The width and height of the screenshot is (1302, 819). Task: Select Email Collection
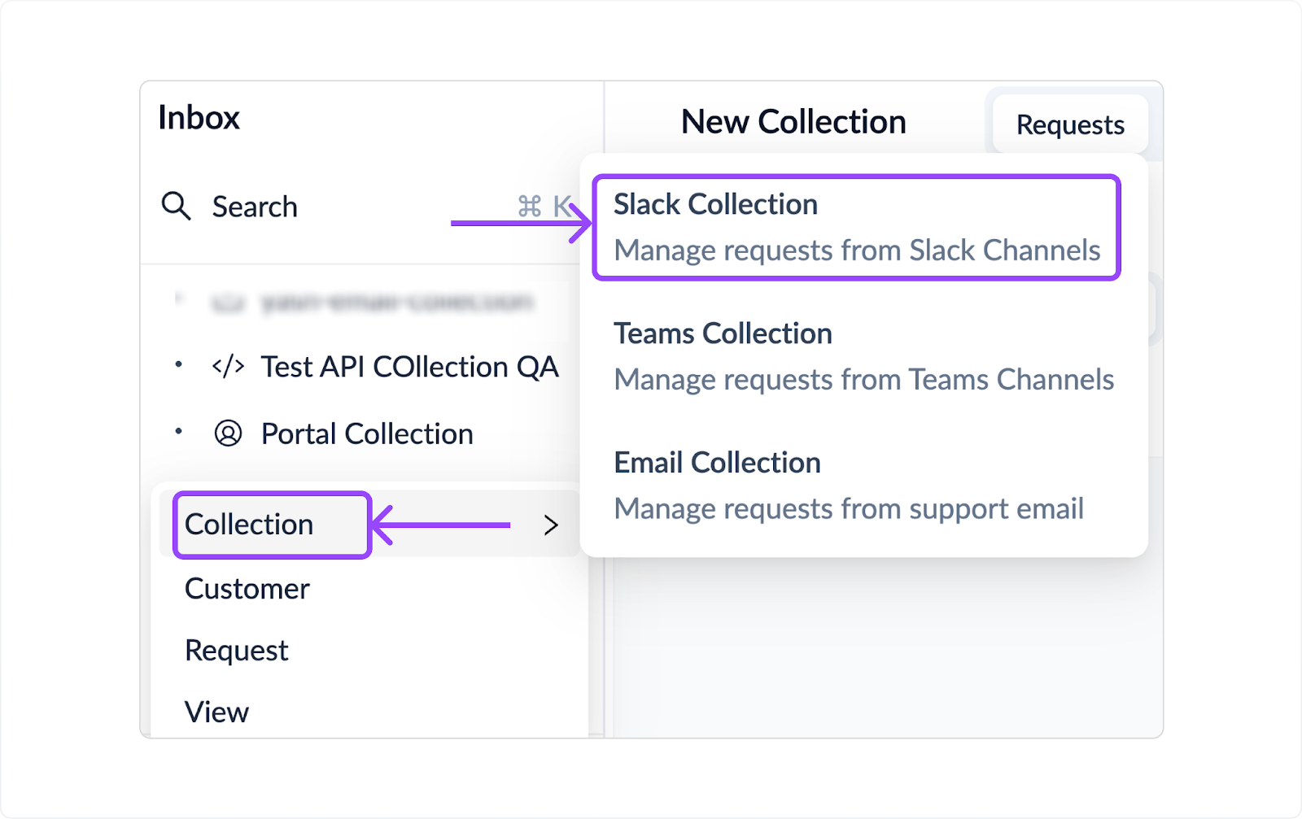point(717,462)
